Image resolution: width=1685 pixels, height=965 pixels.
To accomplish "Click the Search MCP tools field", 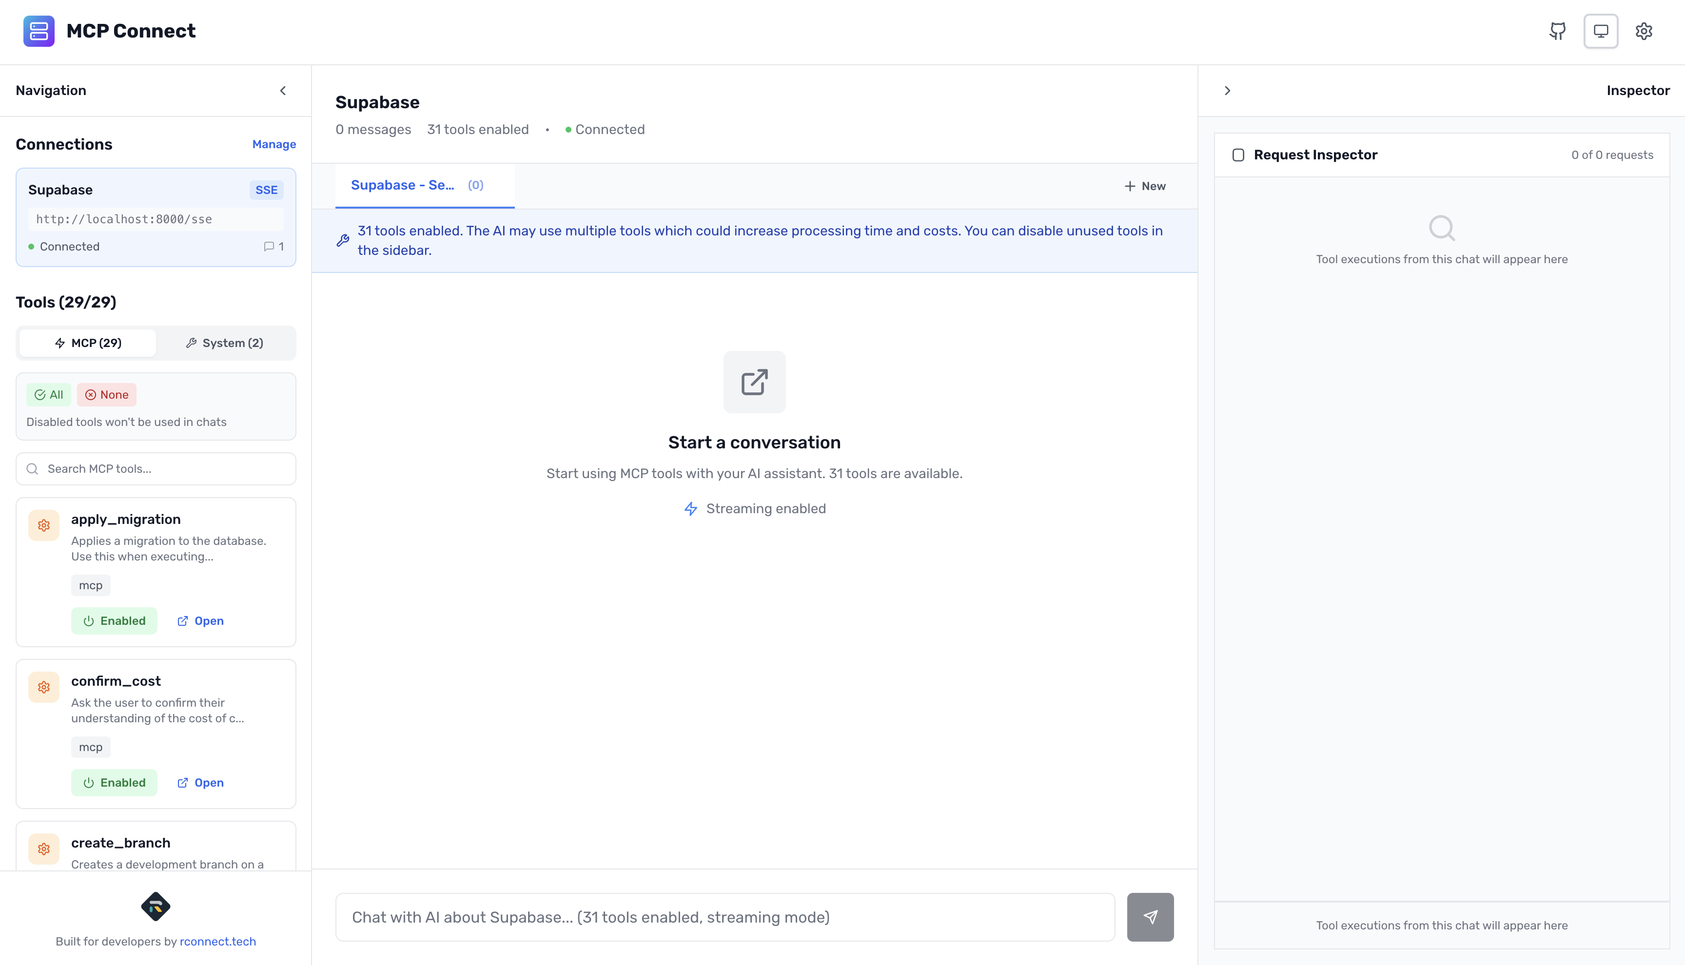I will 156,469.
